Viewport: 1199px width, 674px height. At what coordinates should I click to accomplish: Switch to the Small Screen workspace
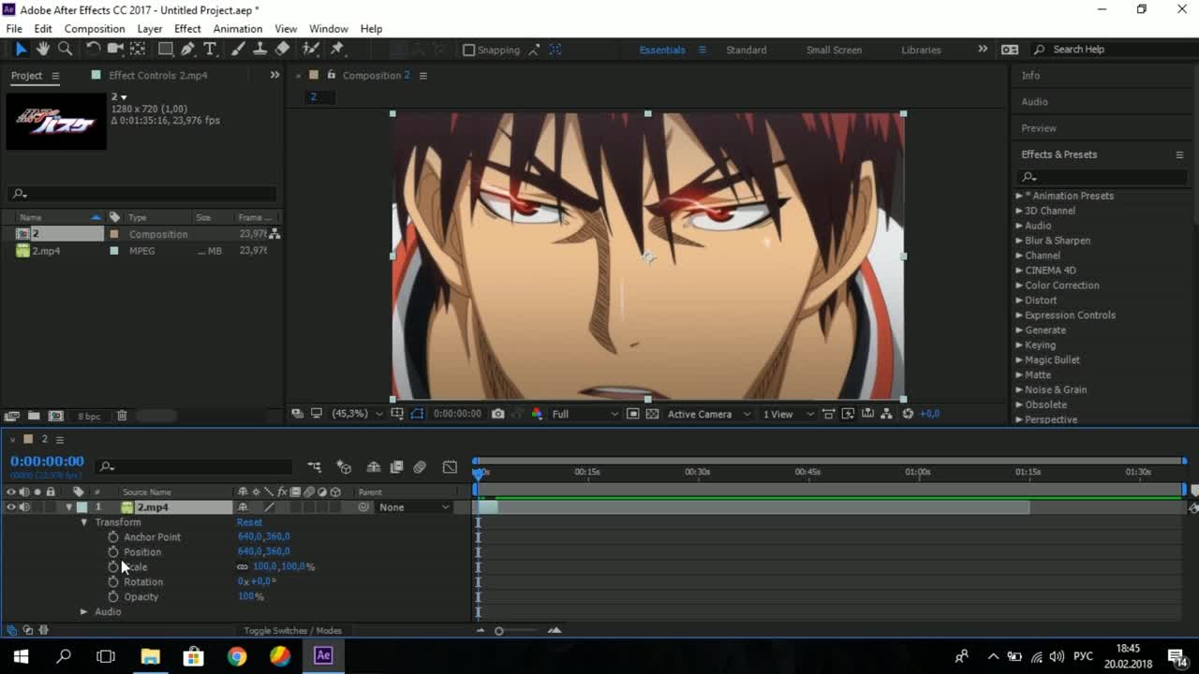tap(834, 50)
